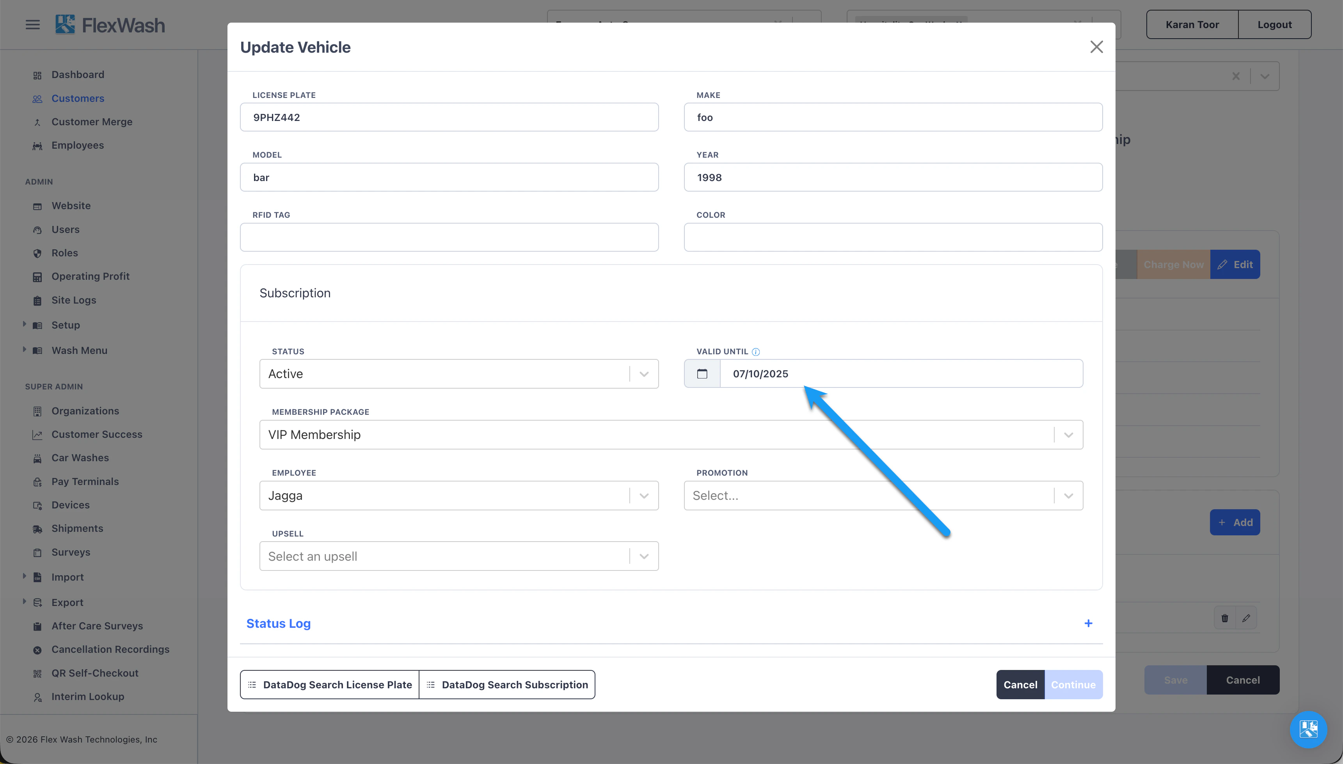Click the calendar icon beside Valid Until
The width and height of the screenshot is (1343, 764).
(x=702, y=373)
